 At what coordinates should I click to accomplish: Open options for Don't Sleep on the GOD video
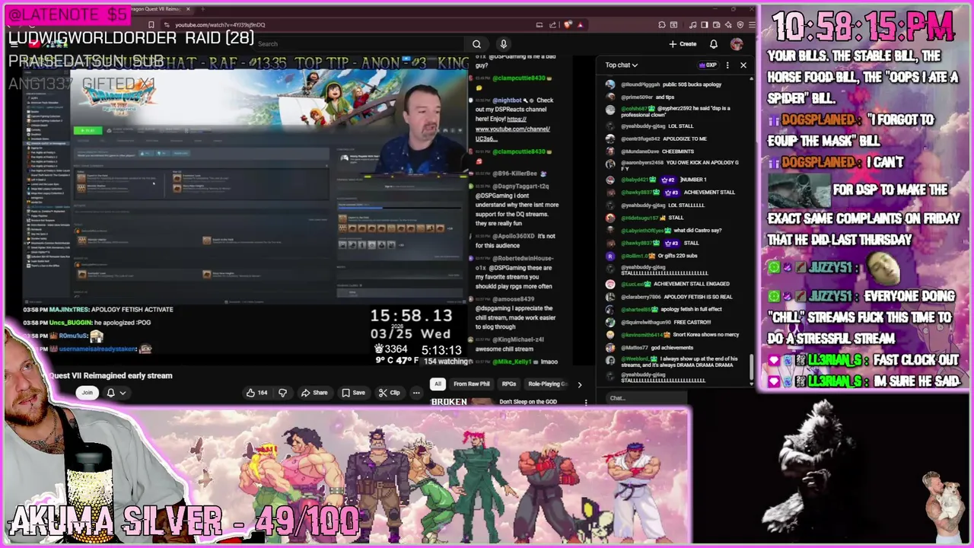(585, 402)
